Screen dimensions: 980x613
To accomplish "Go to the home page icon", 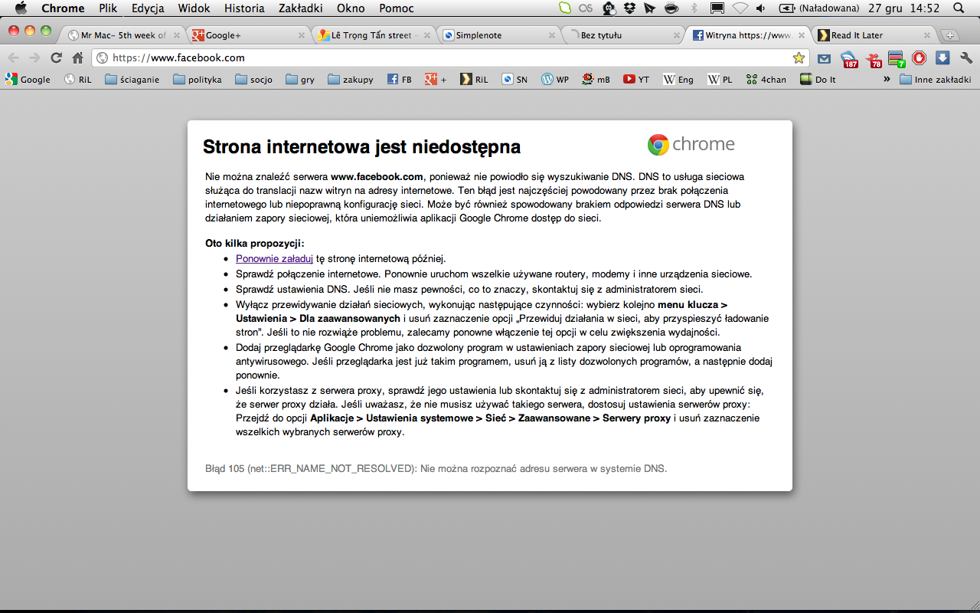I will (x=77, y=57).
